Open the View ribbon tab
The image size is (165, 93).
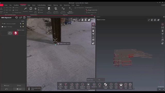(x=10, y=5)
